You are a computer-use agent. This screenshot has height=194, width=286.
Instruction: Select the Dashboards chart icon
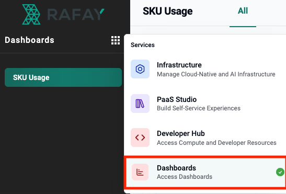click(140, 172)
